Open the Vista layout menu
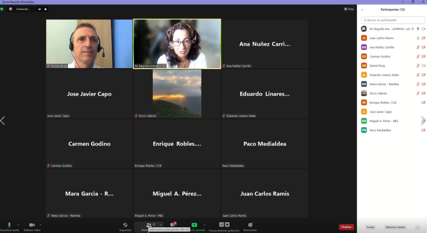 coord(349,9)
